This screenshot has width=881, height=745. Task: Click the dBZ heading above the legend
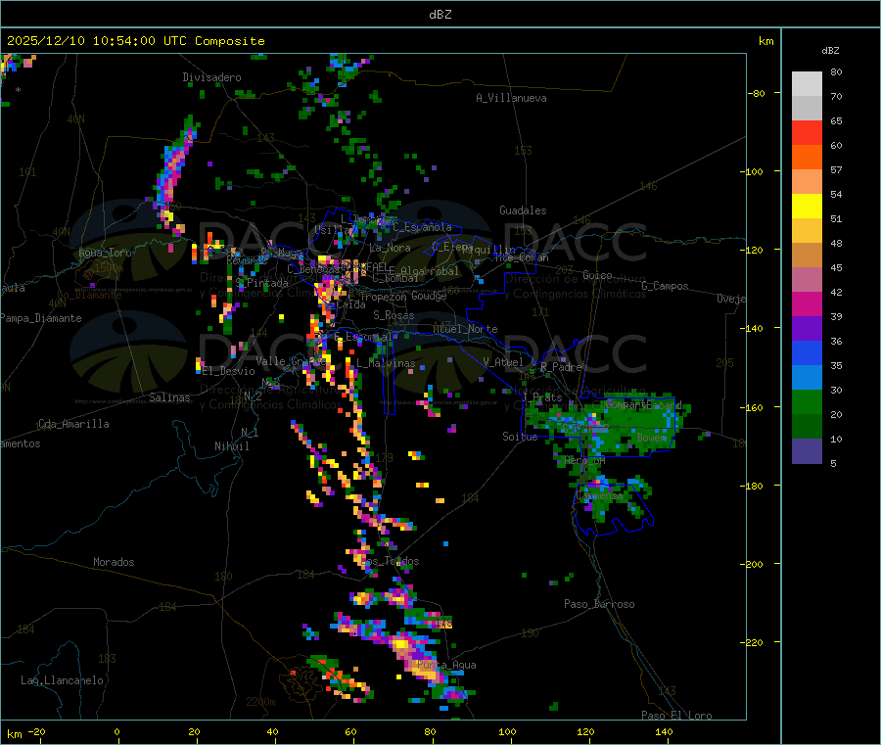(830, 51)
